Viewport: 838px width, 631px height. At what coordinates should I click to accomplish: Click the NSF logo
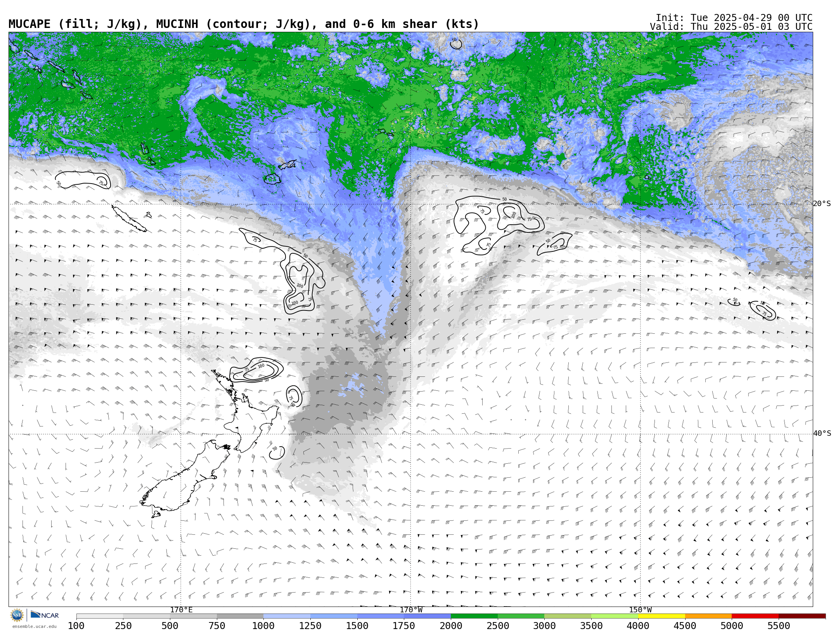[17, 615]
